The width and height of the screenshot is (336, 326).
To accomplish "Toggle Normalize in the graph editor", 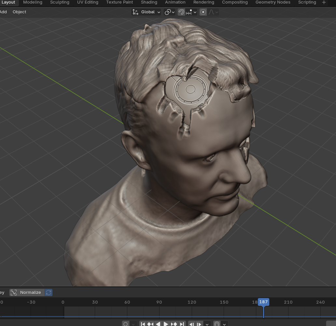I will tap(27, 293).
